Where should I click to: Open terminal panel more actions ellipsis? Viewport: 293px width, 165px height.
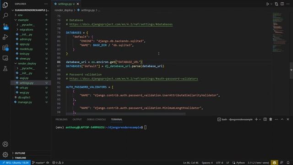[x=277, y=119]
